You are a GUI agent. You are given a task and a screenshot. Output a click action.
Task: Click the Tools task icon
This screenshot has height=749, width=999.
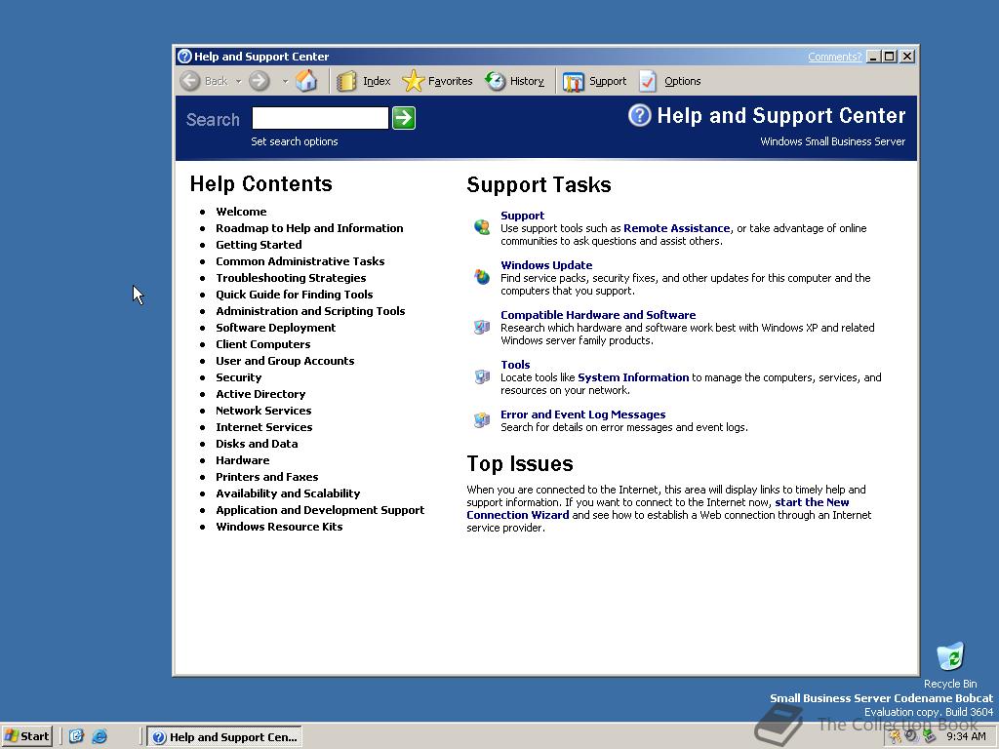pos(482,376)
